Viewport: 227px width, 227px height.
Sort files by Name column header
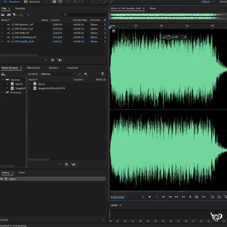point(5,20)
